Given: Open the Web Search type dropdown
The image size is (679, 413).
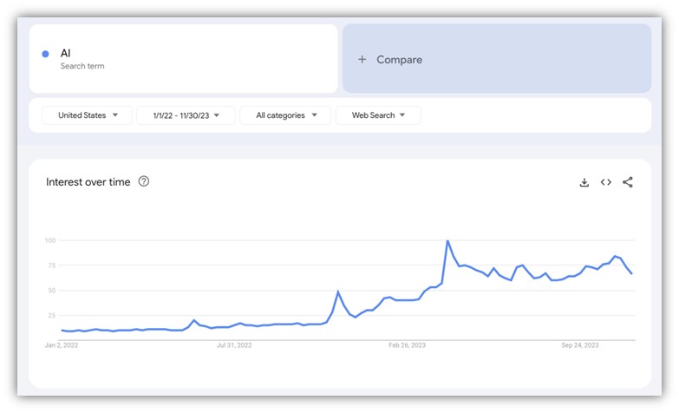Looking at the screenshot, I should click(378, 115).
